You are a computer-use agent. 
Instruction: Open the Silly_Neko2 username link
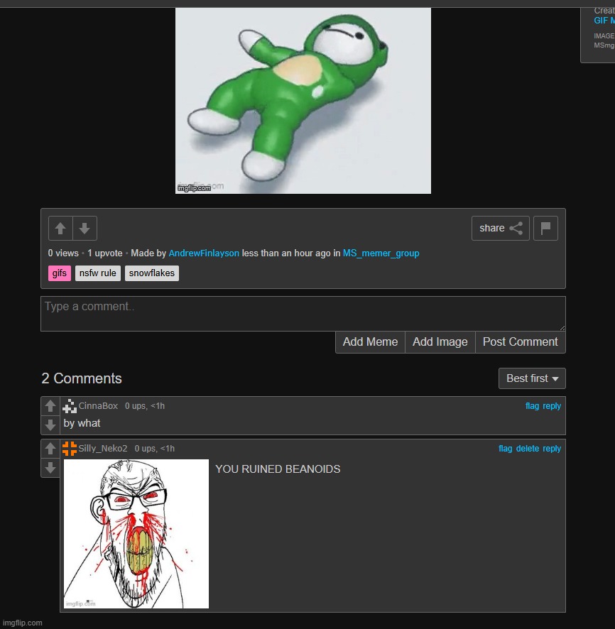click(x=103, y=449)
